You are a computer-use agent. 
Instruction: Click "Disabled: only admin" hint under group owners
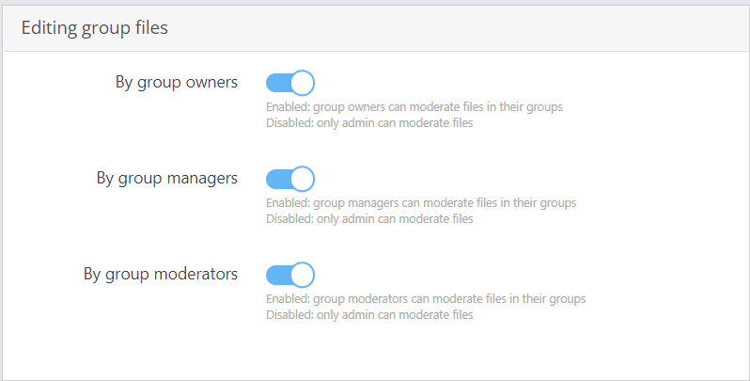369,123
